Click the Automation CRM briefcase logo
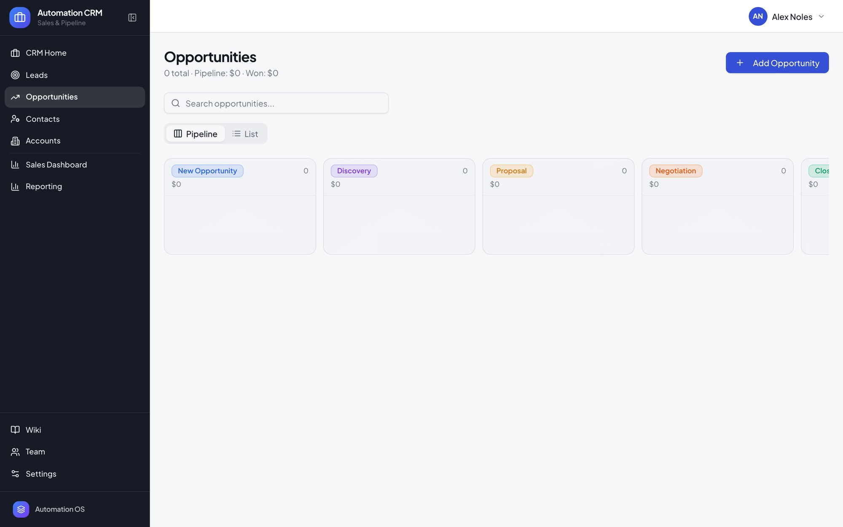The width and height of the screenshot is (843, 527). click(x=20, y=17)
